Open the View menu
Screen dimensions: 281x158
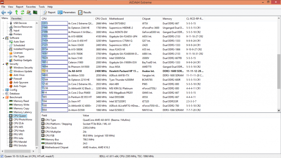coord(11,7)
